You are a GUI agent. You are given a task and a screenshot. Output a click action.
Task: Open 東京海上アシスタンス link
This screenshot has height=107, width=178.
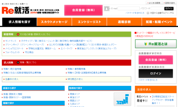click(97, 48)
